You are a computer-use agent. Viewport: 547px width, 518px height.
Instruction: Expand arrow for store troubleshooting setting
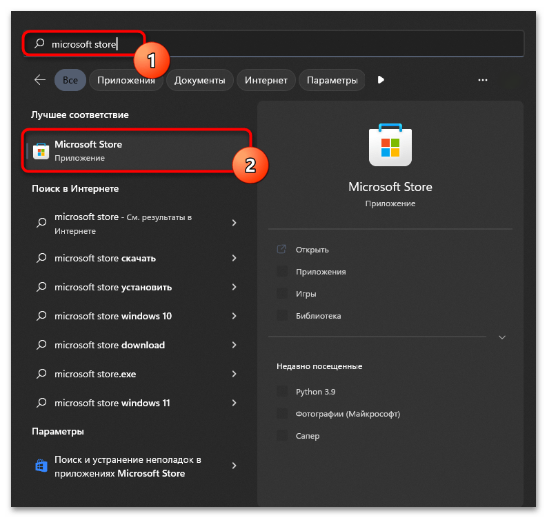[234, 466]
